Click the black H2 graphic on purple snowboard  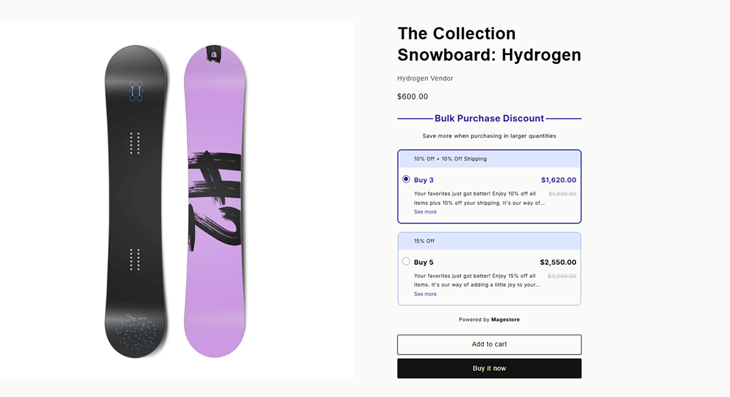point(214,199)
